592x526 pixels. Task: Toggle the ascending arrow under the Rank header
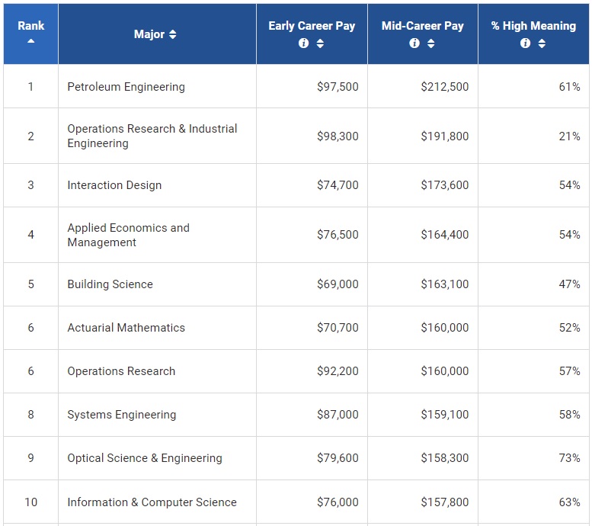(31, 41)
